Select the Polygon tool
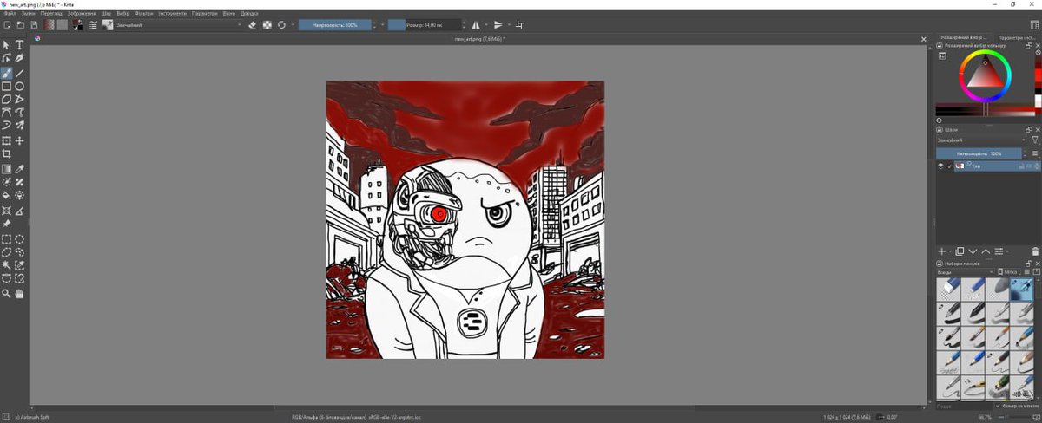The width and height of the screenshot is (1042, 423). pyautogui.click(x=7, y=100)
